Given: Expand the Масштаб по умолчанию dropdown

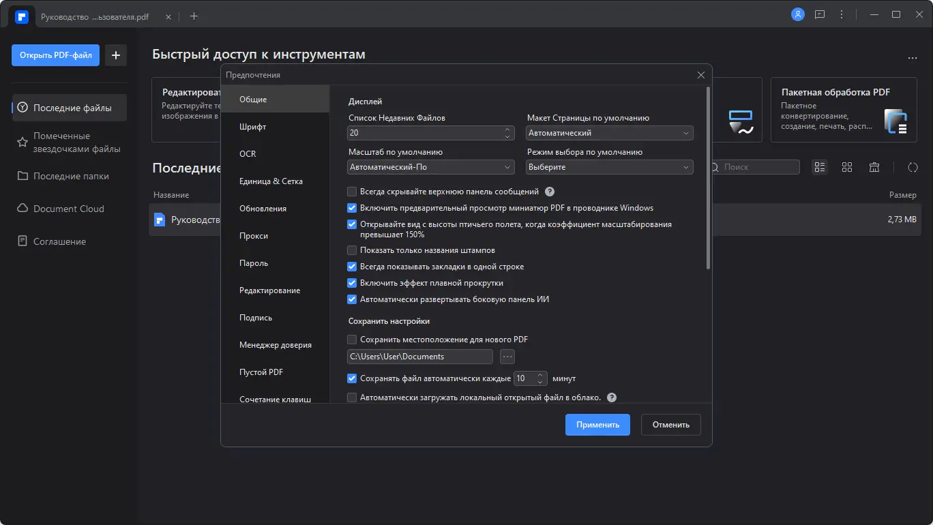Looking at the screenshot, I should pyautogui.click(x=430, y=167).
